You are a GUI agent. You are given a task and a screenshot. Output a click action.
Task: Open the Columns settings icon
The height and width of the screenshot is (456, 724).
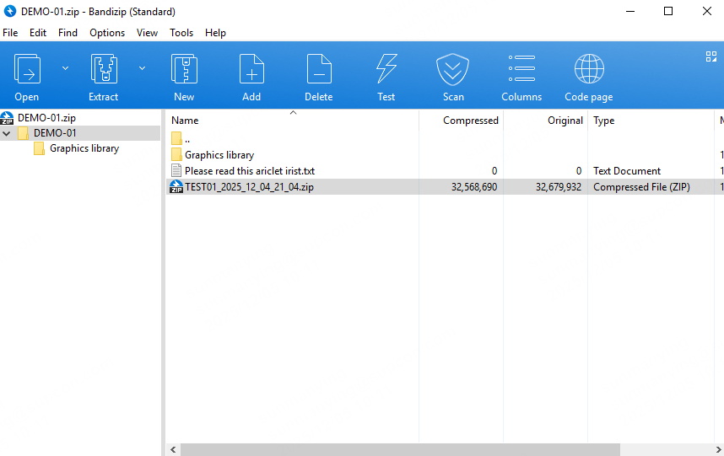tap(521, 69)
